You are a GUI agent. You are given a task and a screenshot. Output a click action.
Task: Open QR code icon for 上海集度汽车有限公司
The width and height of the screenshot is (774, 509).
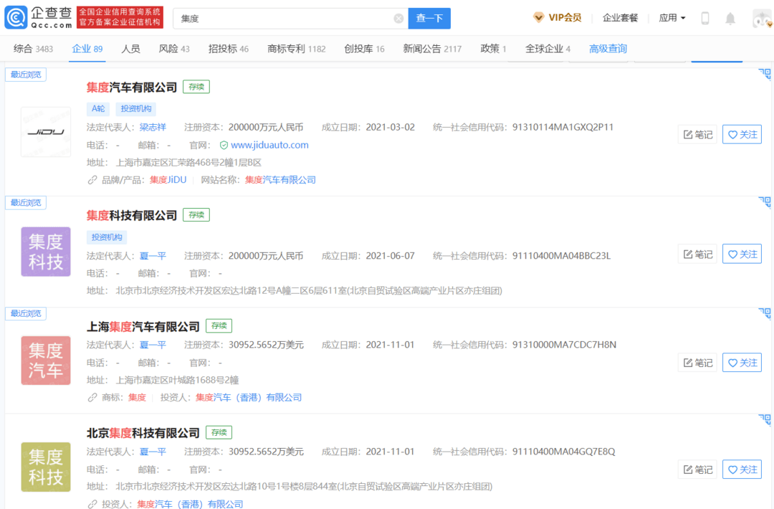tap(765, 313)
